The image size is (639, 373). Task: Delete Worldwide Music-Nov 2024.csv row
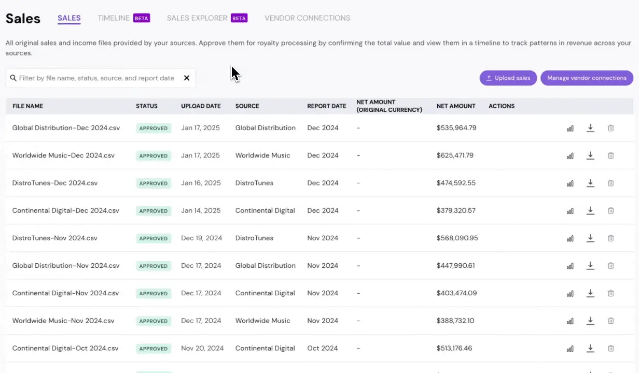click(x=611, y=321)
